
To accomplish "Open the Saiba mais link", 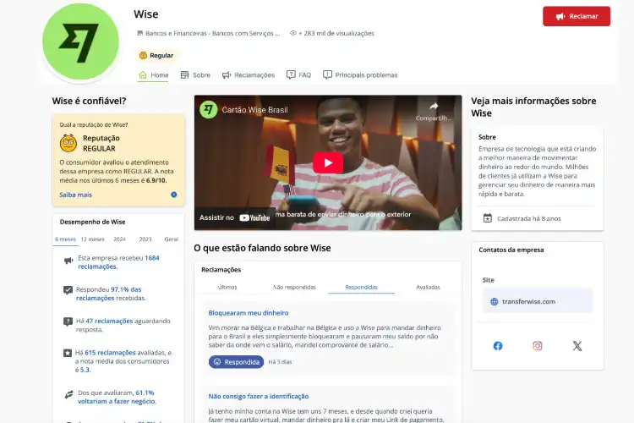I will pyautogui.click(x=75, y=195).
